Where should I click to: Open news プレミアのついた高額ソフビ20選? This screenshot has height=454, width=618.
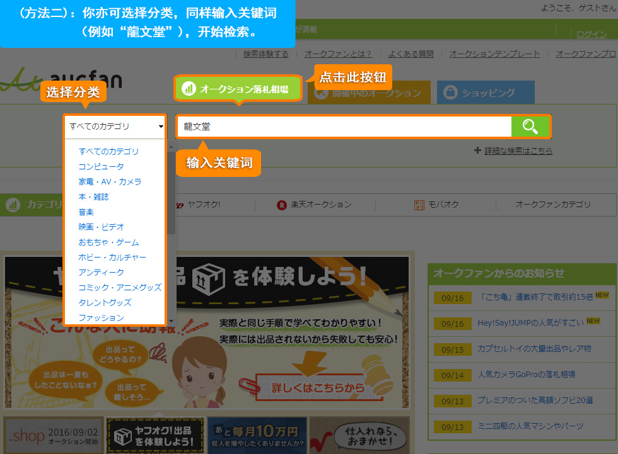[535, 400]
